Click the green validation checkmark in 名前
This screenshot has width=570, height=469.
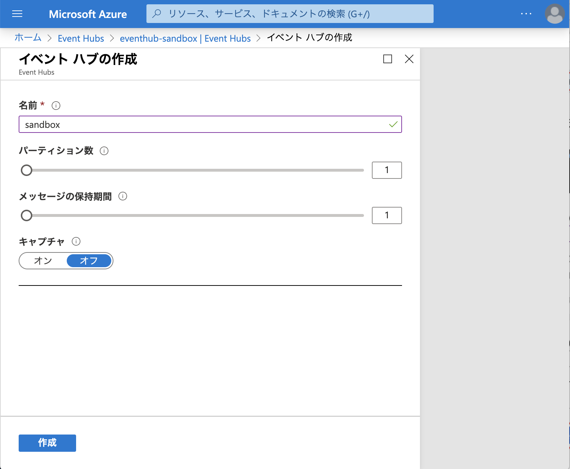[393, 124]
